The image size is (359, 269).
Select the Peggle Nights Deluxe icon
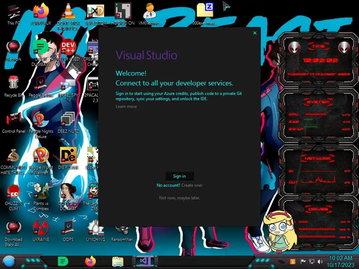41,125
